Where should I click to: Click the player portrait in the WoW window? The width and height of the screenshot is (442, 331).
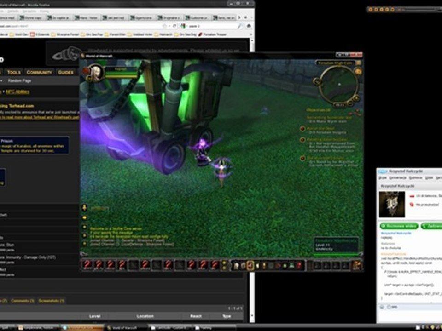(x=96, y=72)
